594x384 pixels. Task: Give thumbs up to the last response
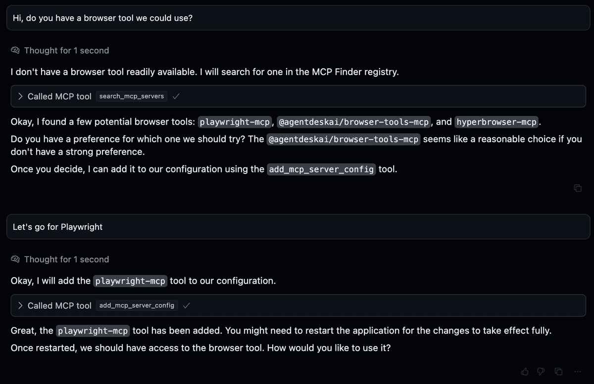pos(525,371)
